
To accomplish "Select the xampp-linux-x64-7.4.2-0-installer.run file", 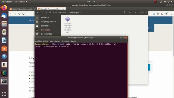I will pos(68,24).
